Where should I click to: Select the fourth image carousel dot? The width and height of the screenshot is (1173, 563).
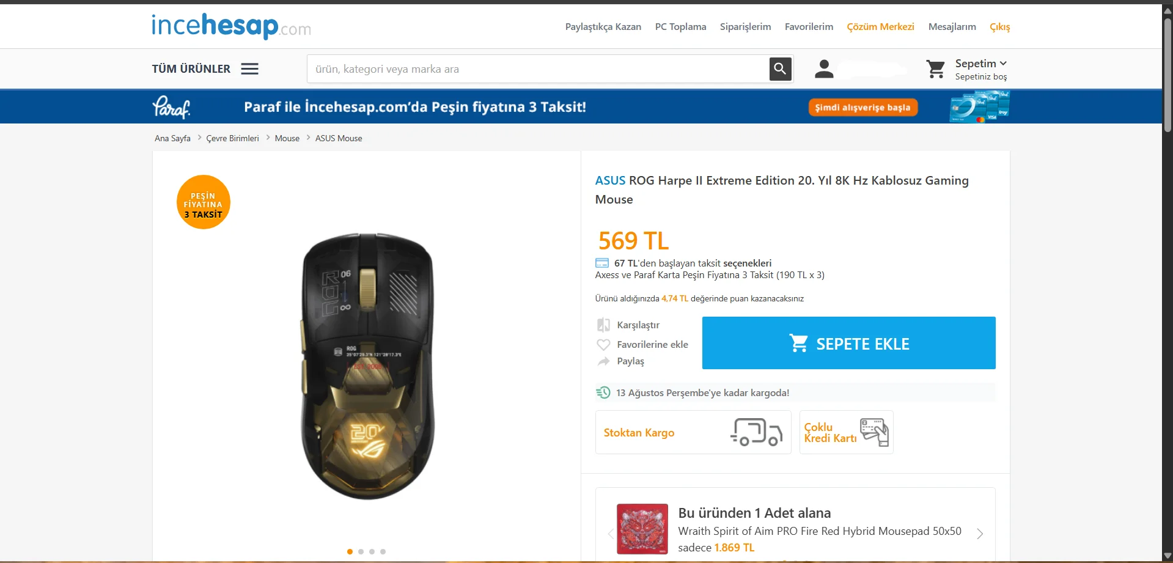383,551
